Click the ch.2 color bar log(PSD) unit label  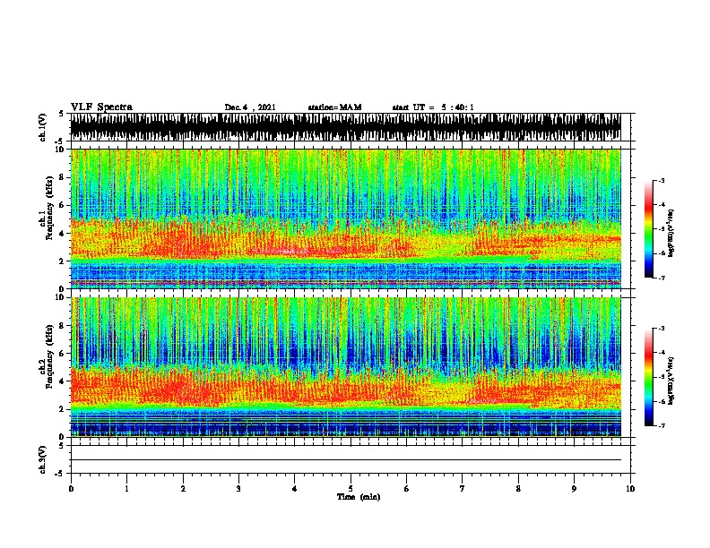(x=671, y=381)
